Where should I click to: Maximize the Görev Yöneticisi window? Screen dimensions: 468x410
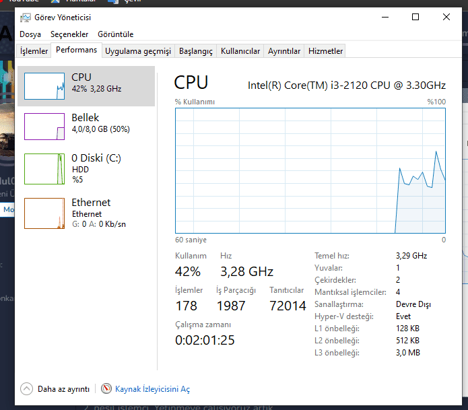pos(415,18)
